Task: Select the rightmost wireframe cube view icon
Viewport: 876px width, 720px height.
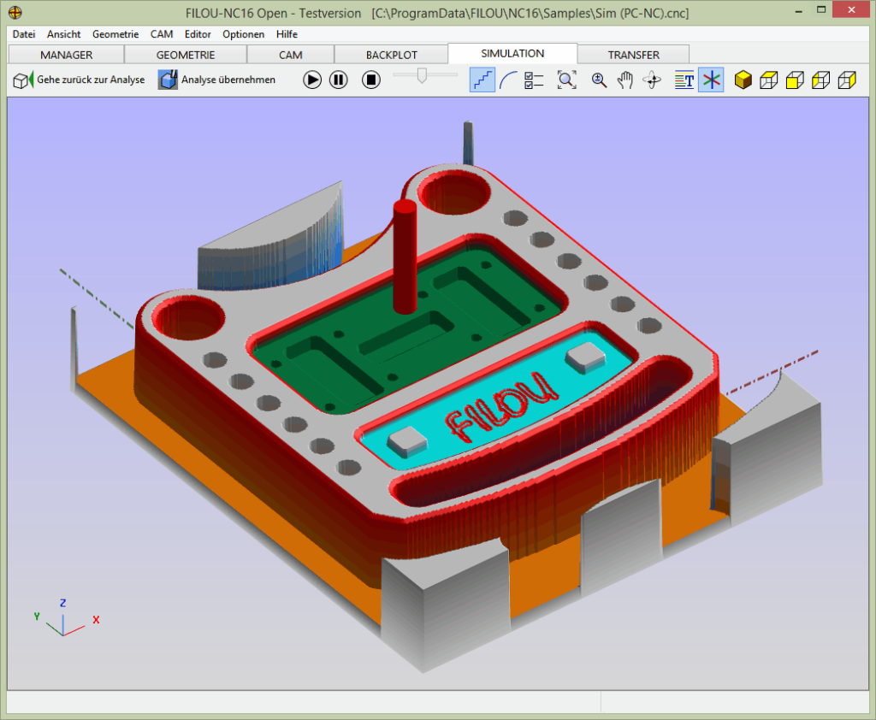Action: pyautogui.click(x=847, y=80)
